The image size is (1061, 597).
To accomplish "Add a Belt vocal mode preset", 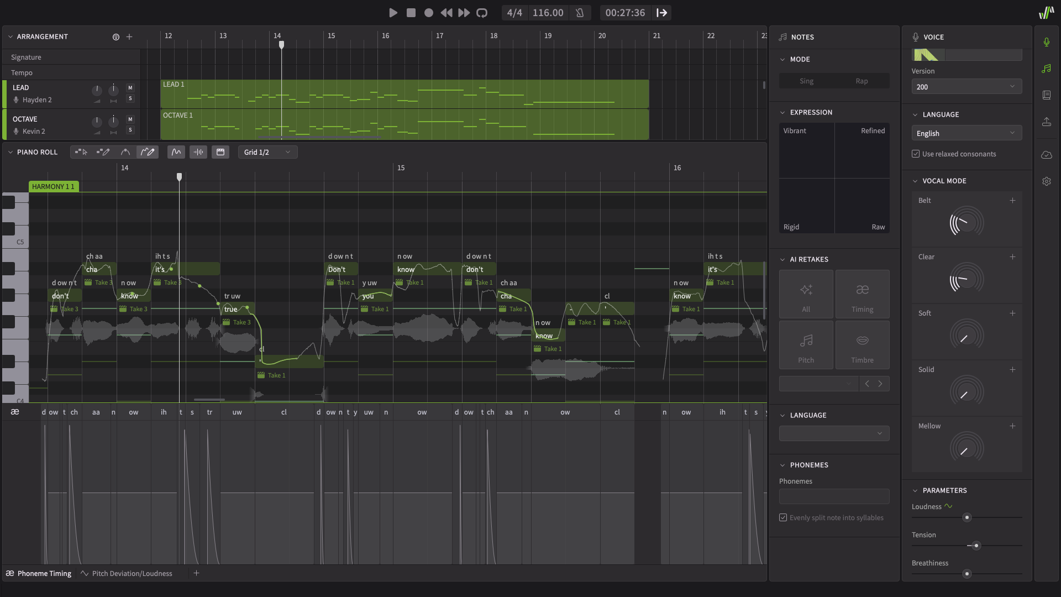I will point(1013,200).
